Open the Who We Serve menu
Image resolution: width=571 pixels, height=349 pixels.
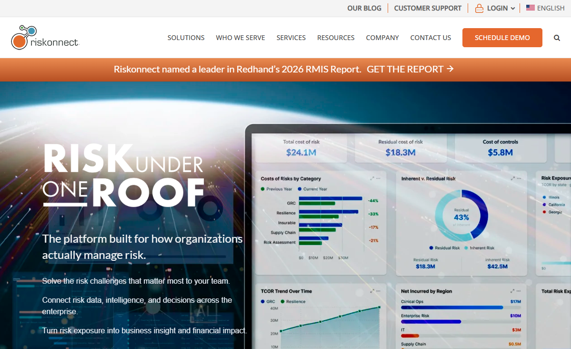pos(240,38)
